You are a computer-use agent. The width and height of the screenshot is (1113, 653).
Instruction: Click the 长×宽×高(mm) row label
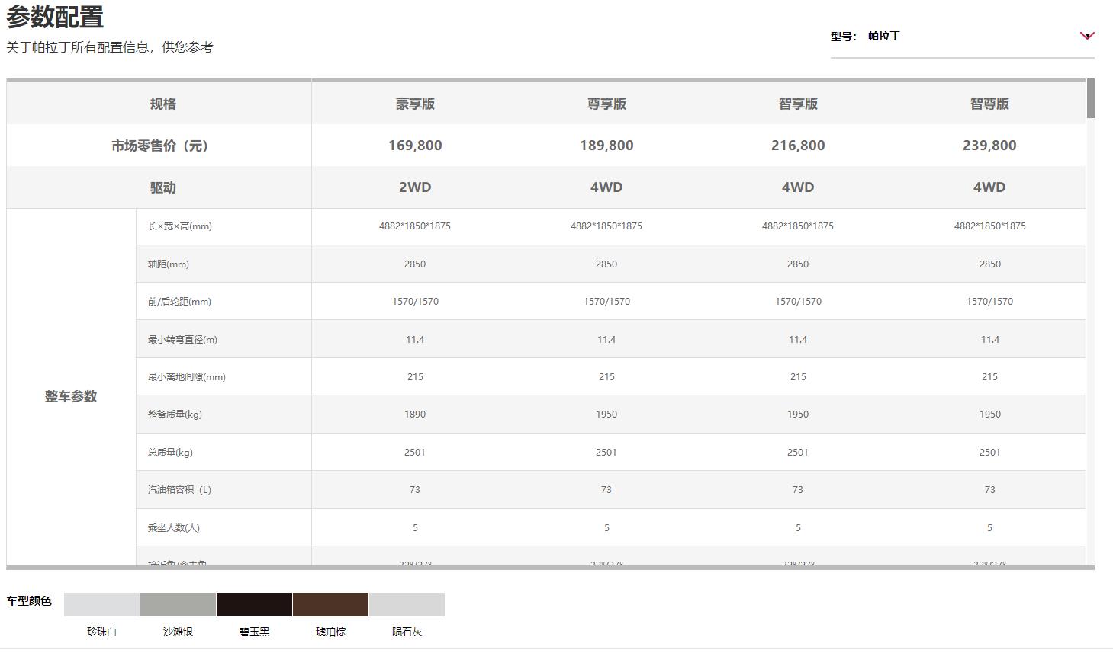click(180, 226)
